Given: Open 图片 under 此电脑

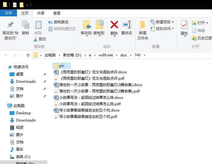Looking at the screenshot, I should pos(17,135).
